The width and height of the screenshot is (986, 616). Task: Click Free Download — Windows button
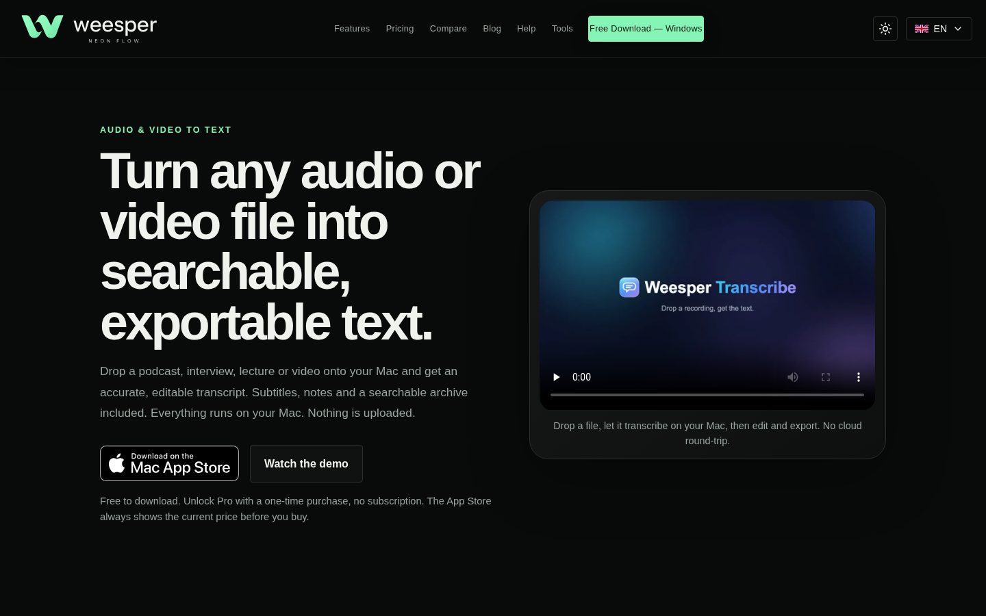click(x=646, y=29)
